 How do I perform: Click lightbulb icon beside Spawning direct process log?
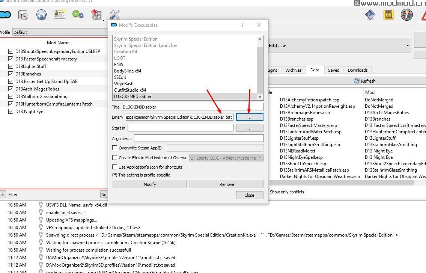point(41,235)
